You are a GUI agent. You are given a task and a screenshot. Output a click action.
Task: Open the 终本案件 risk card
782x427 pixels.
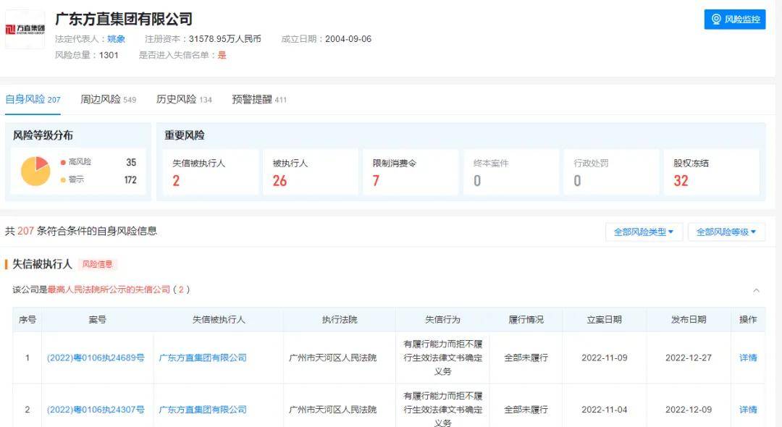pyautogui.click(x=511, y=172)
